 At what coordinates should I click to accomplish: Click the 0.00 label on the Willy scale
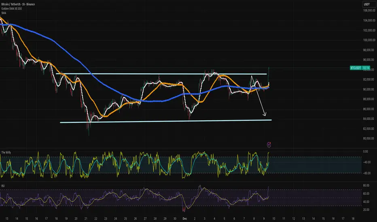(365, 151)
